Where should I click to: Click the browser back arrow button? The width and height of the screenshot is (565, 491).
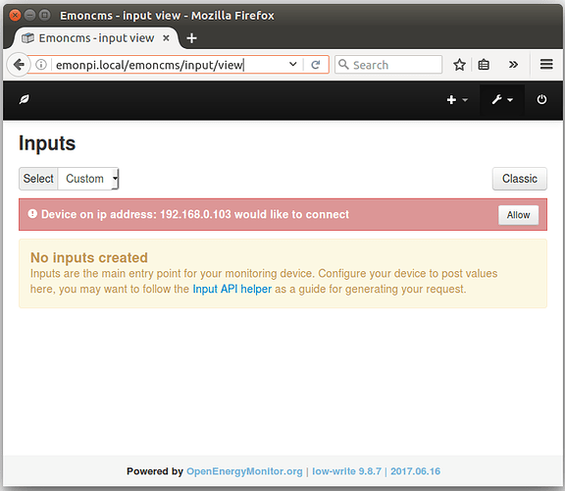[18, 65]
